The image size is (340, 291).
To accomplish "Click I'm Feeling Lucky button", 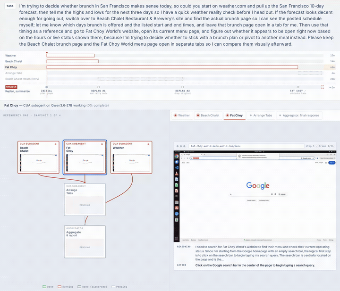I will click(x=264, y=200).
